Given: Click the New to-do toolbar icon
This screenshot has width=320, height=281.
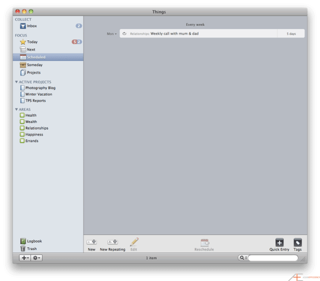Looking at the screenshot, I should pos(91,242).
